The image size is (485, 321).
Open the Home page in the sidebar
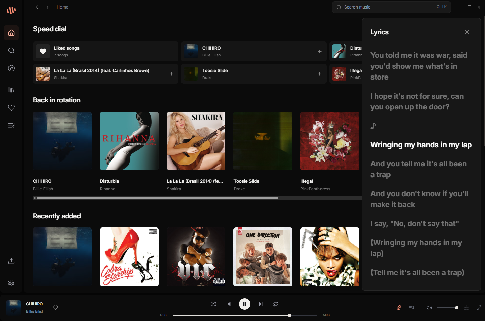click(x=11, y=33)
